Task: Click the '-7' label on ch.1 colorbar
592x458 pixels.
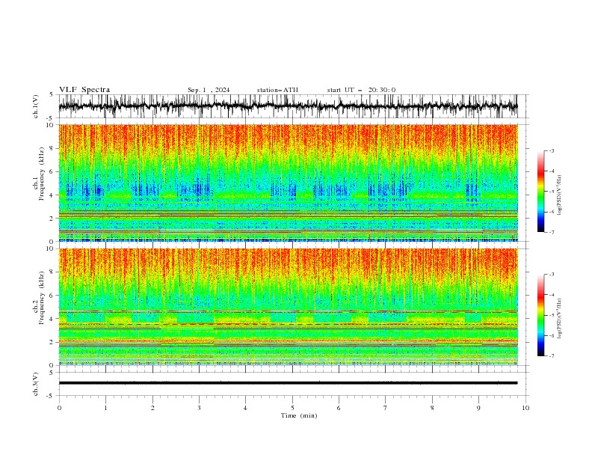Action: 551,232
